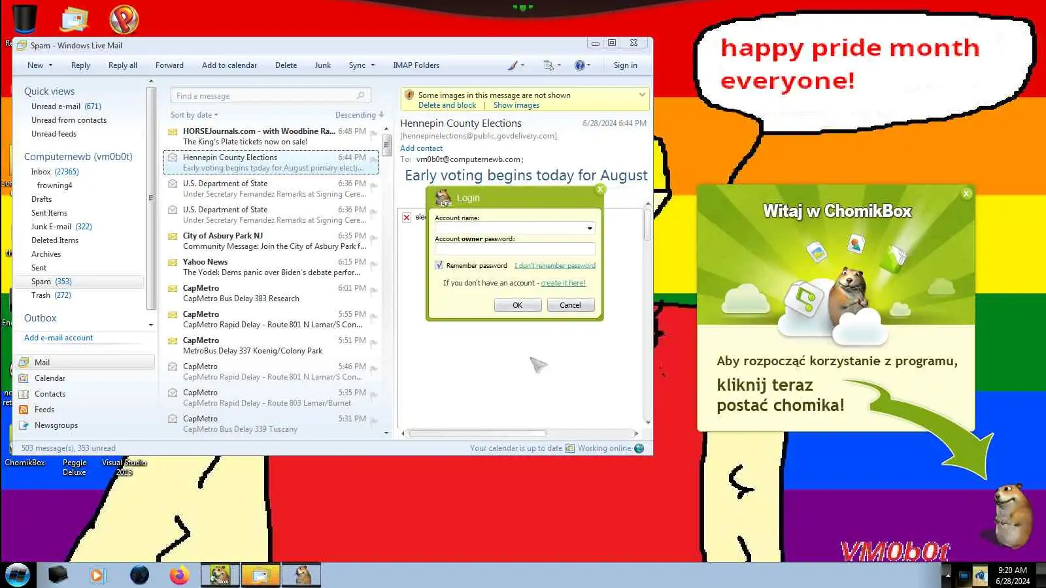Flag the Yahoo News message
The height and width of the screenshot is (588, 1046).
coord(373,264)
